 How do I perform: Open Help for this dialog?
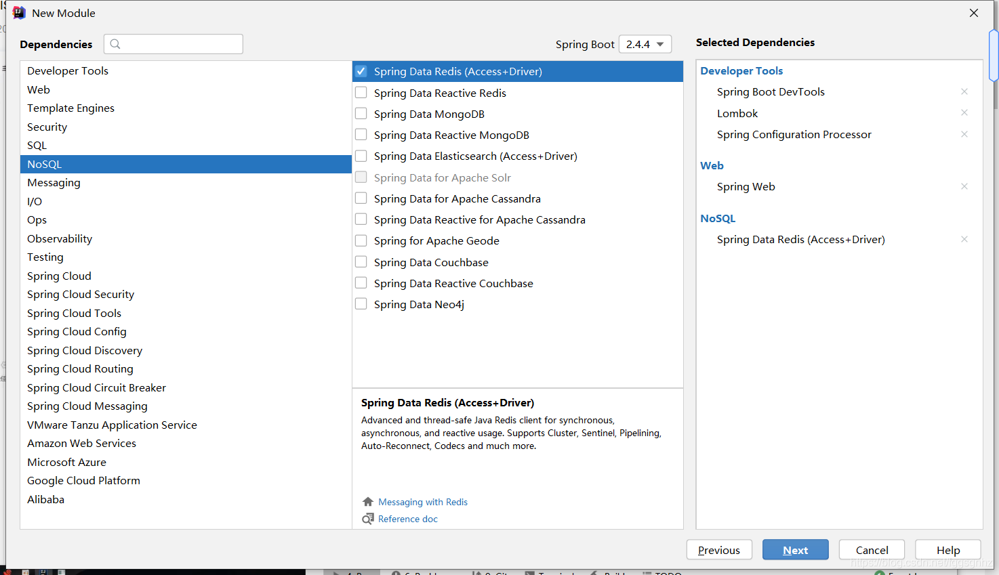(x=948, y=549)
